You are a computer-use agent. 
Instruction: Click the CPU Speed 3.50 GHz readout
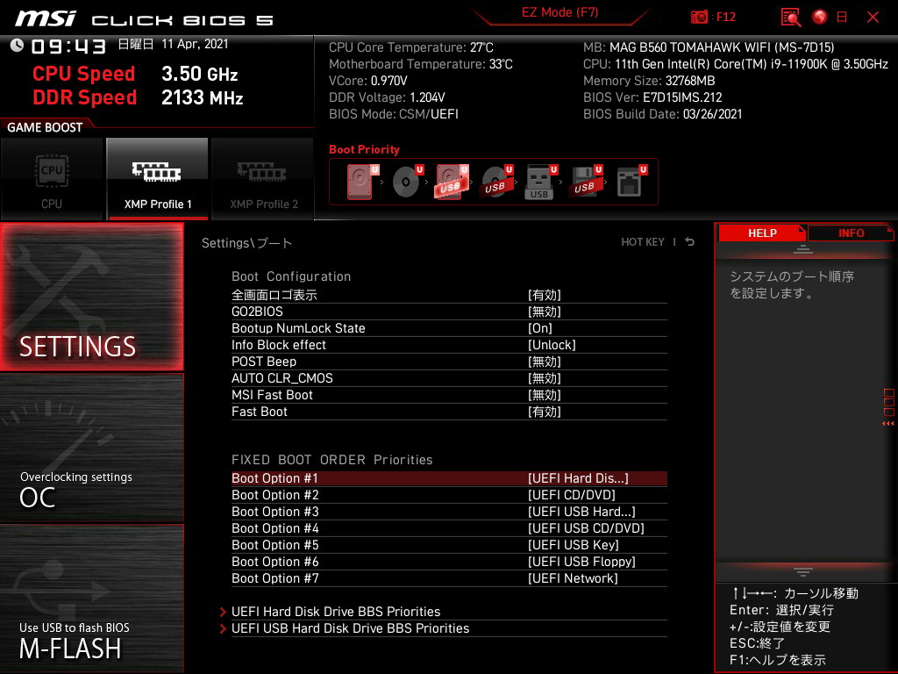[135, 74]
